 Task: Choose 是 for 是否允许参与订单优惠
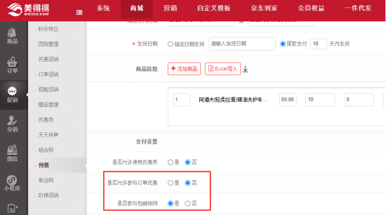pos(171,183)
